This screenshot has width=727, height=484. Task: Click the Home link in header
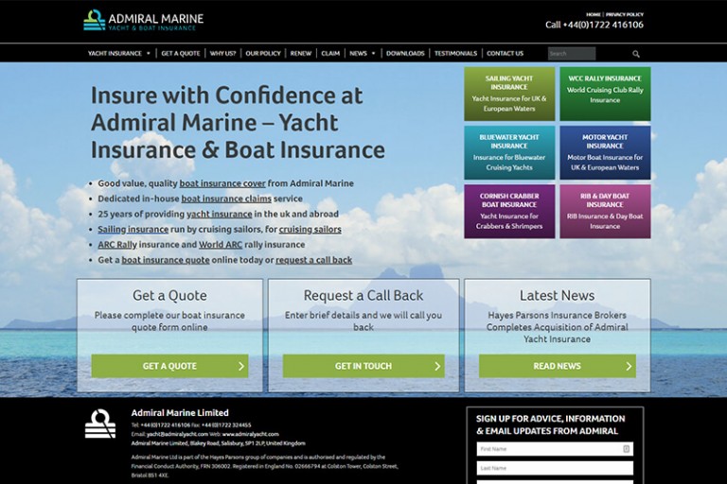click(x=593, y=14)
